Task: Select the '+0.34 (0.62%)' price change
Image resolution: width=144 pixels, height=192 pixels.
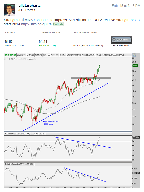Action: point(47,46)
